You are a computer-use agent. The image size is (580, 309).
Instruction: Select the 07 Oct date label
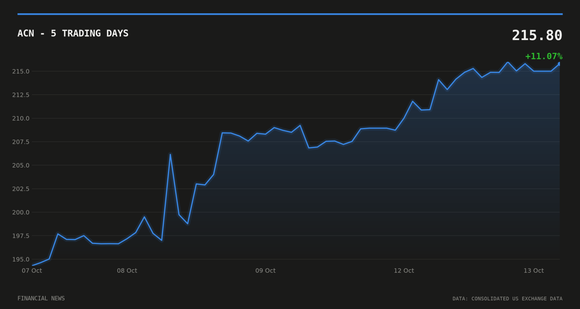[x=32, y=271]
